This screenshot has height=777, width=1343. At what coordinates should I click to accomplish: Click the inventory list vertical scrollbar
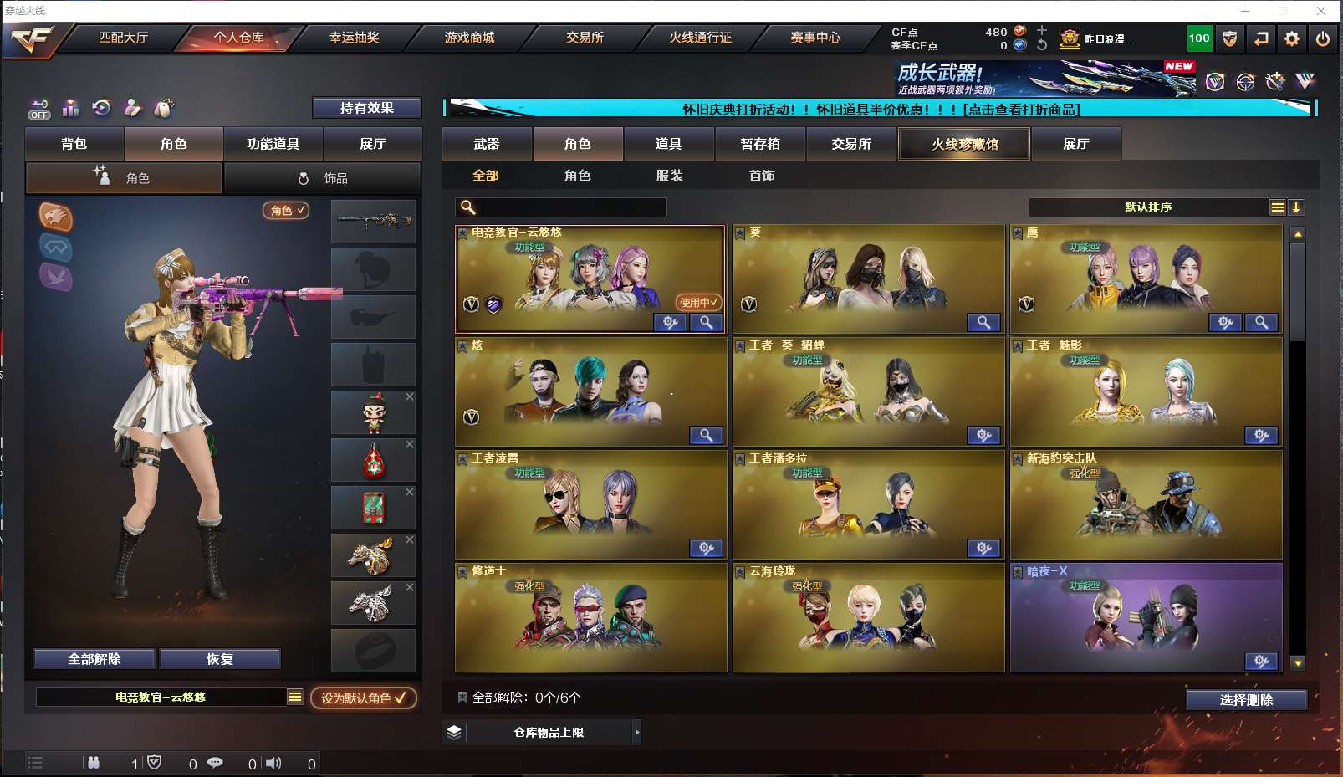pos(1298,448)
